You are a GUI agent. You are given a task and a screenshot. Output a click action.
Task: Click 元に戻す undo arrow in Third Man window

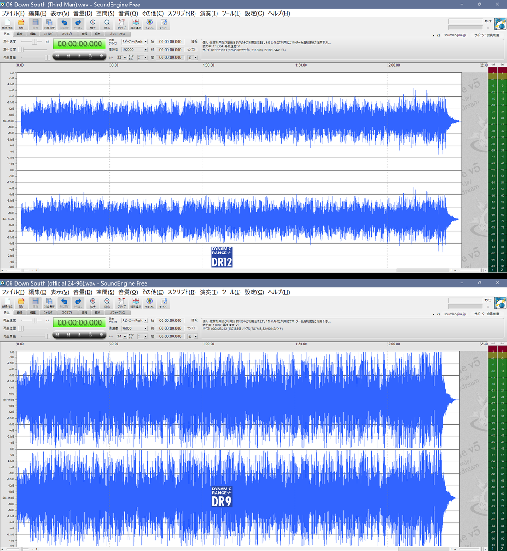pyautogui.click(x=64, y=24)
